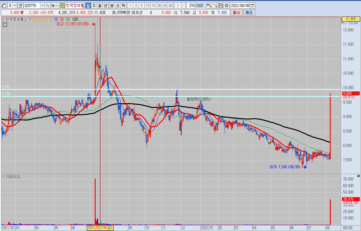The image size is (361, 231).
Task: Open the dropdown next to speaker icon
Action: (58, 5)
